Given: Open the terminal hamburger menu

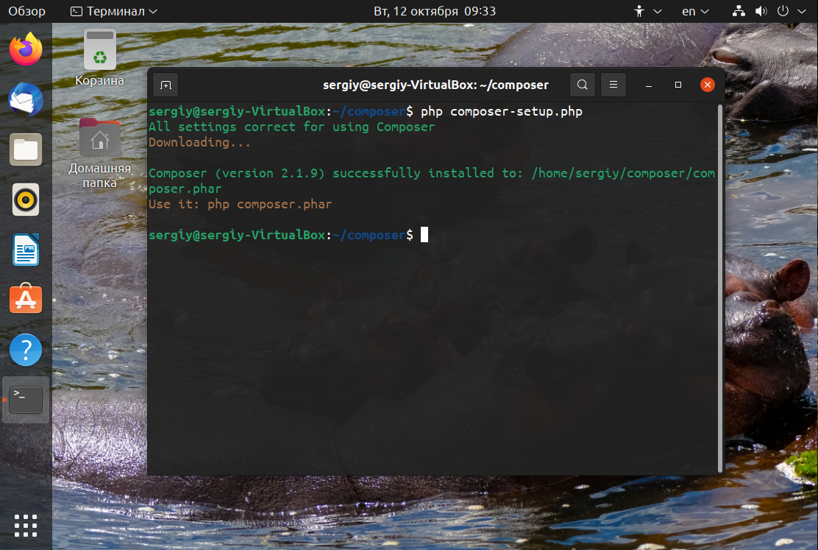Looking at the screenshot, I should 613,85.
